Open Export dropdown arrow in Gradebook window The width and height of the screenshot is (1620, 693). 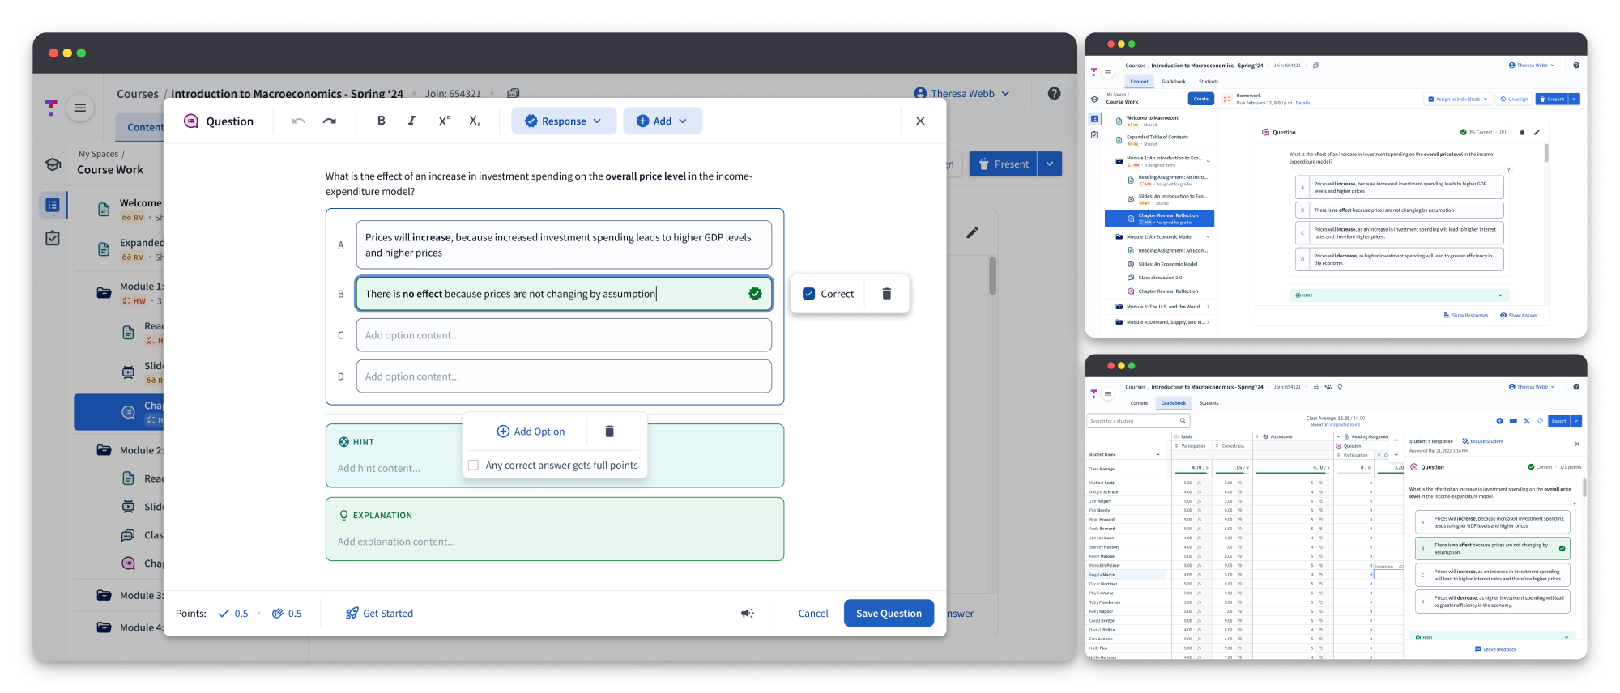(x=1575, y=421)
